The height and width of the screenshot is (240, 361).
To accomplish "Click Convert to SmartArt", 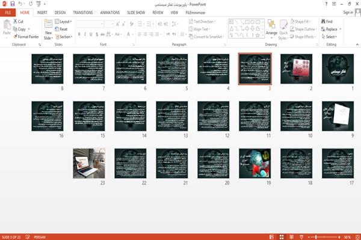I will point(206,37).
